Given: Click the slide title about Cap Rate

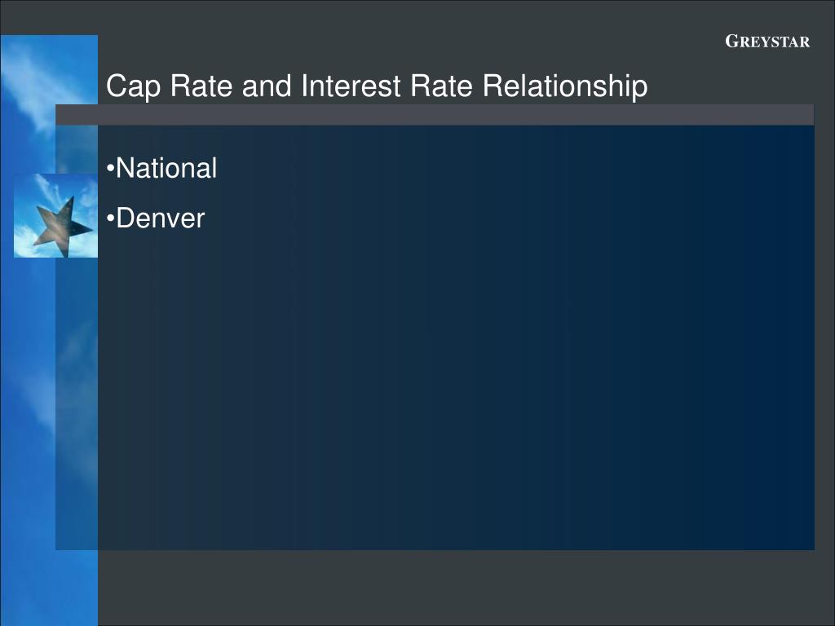Looking at the screenshot, I should [377, 86].
